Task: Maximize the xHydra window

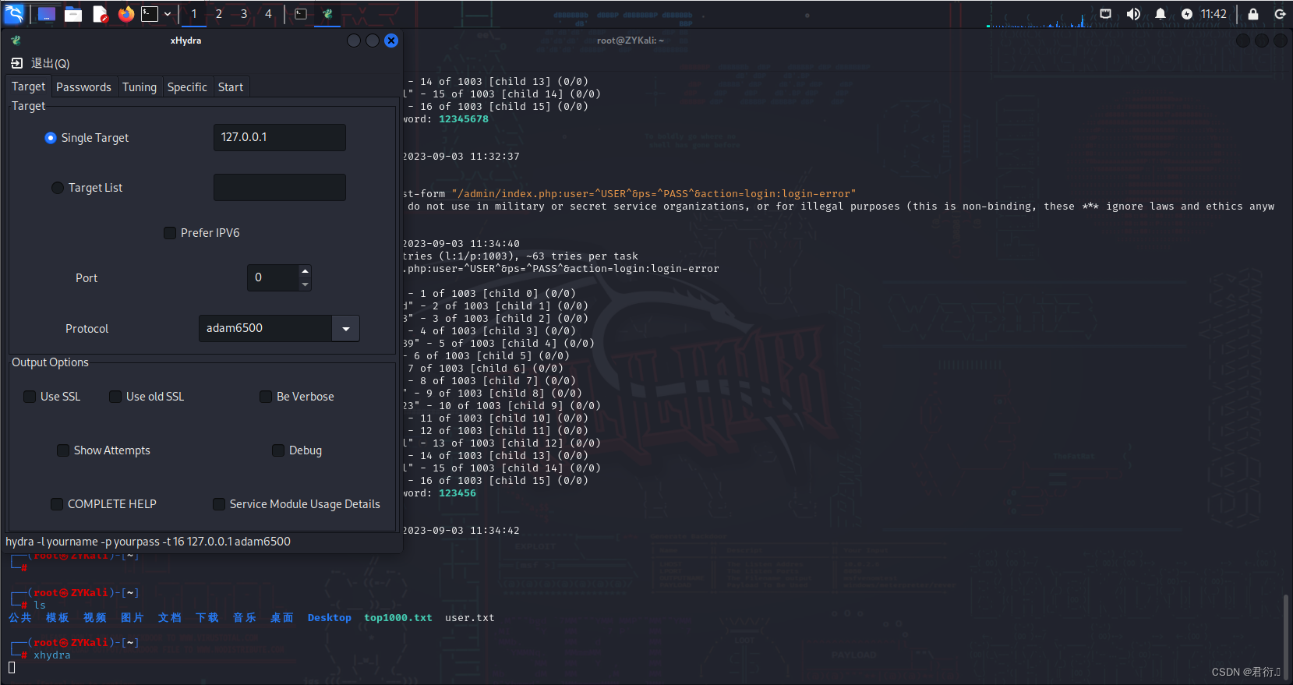Action: point(373,41)
